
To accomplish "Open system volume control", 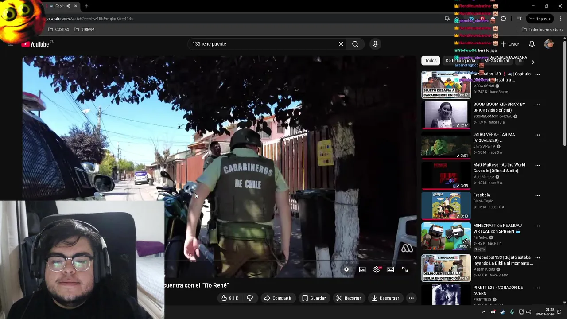I will pos(528,312).
